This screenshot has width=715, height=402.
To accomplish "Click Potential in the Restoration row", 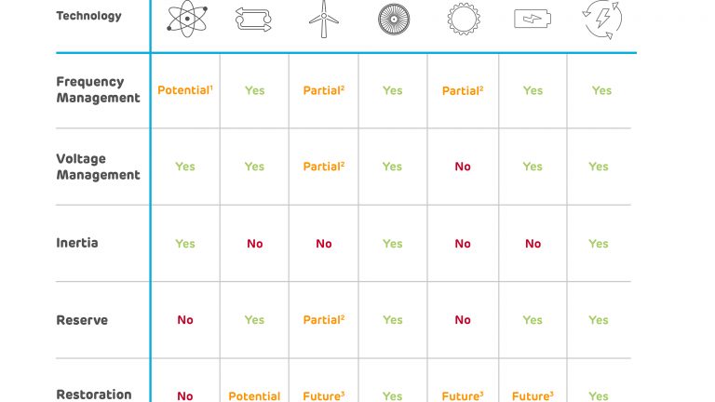I will click(254, 396).
